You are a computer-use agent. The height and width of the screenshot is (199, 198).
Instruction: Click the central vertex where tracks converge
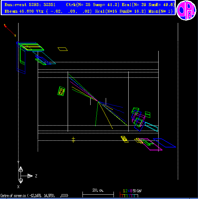point(98,101)
